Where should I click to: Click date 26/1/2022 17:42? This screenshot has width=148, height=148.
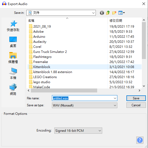pyautogui.click(x=122, y=62)
